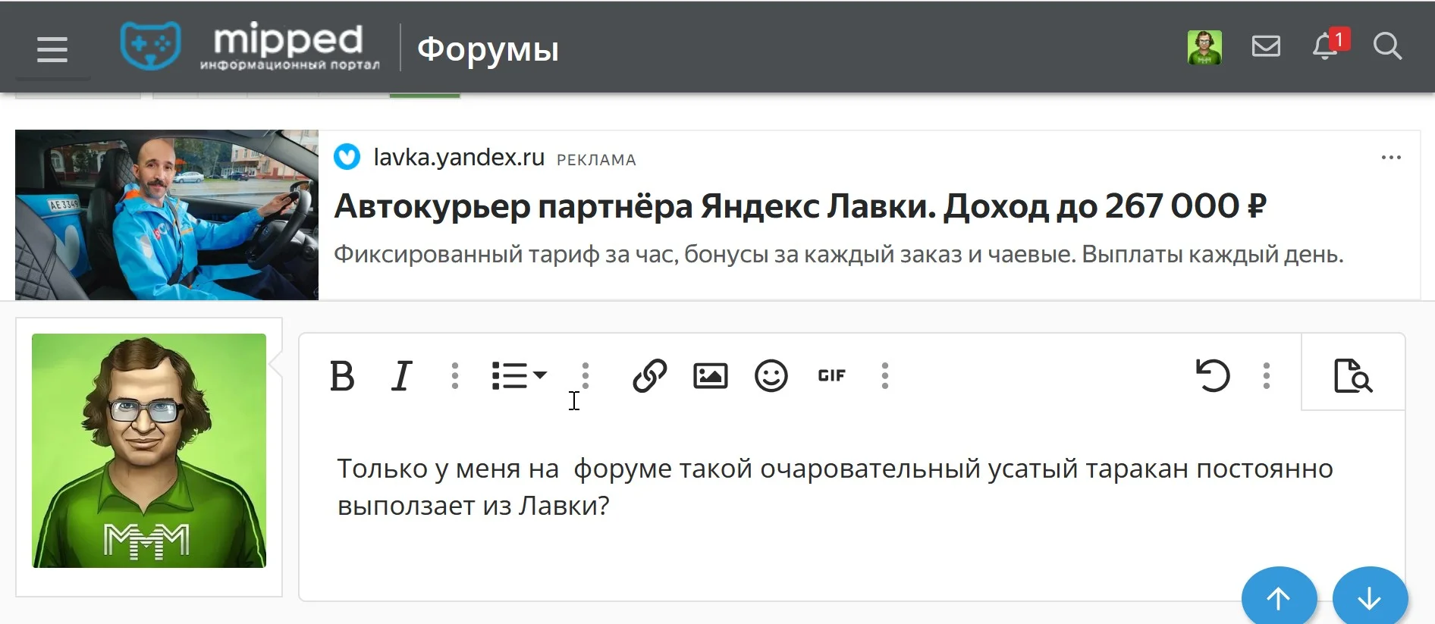Screen dimensions: 1435x624
Task: Open private messages envelope icon
Action: (x=1266, y=46)
